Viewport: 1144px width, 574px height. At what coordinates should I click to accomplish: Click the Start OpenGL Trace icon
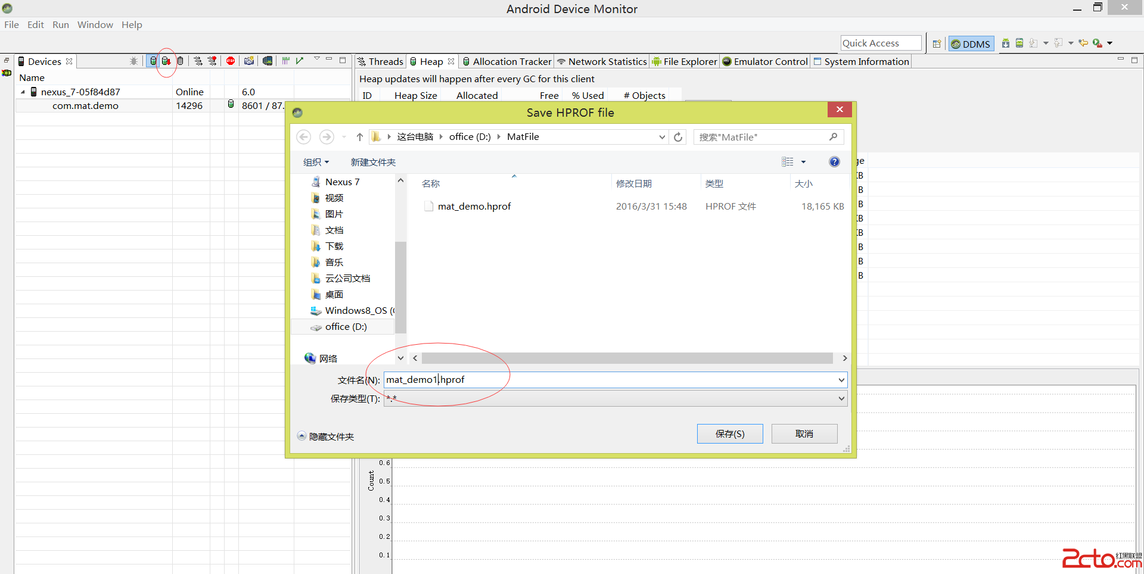(x=300, y=61)
